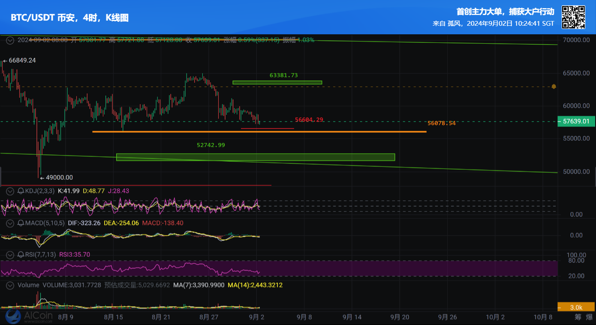Click the current price tag 57639.01
The image size is (596, 325).
pyautogui.click(x=576, y=122)
